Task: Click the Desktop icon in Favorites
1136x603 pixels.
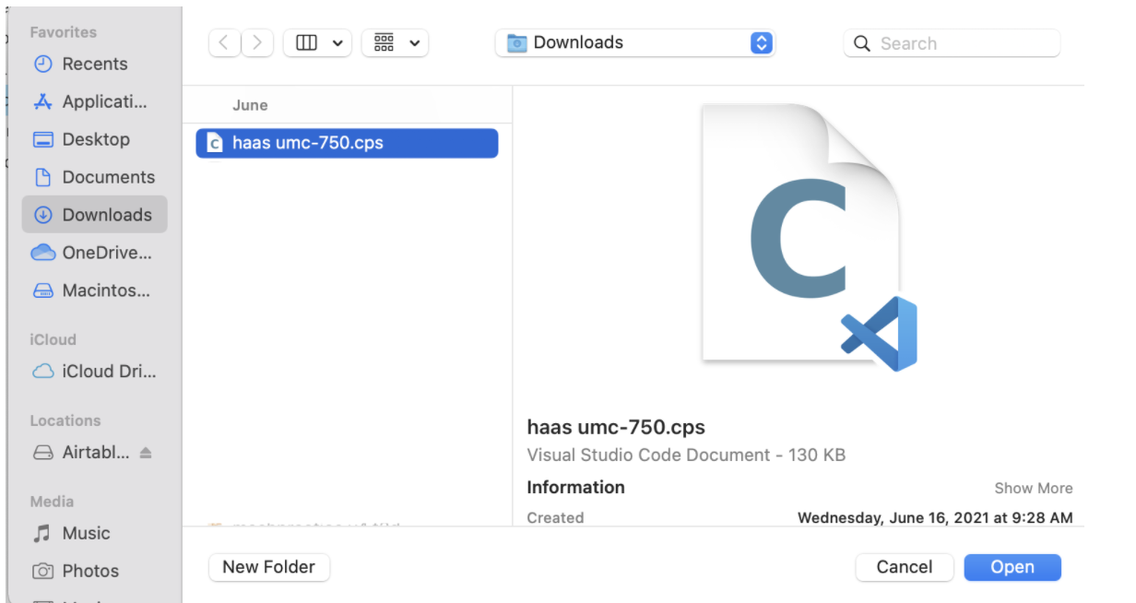Action: [42, 140]
